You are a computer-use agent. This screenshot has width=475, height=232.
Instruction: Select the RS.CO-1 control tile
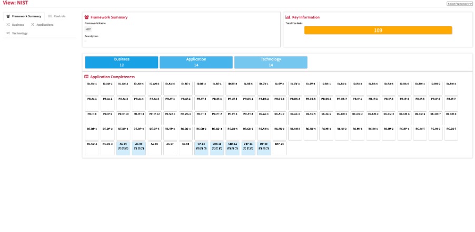186,133
